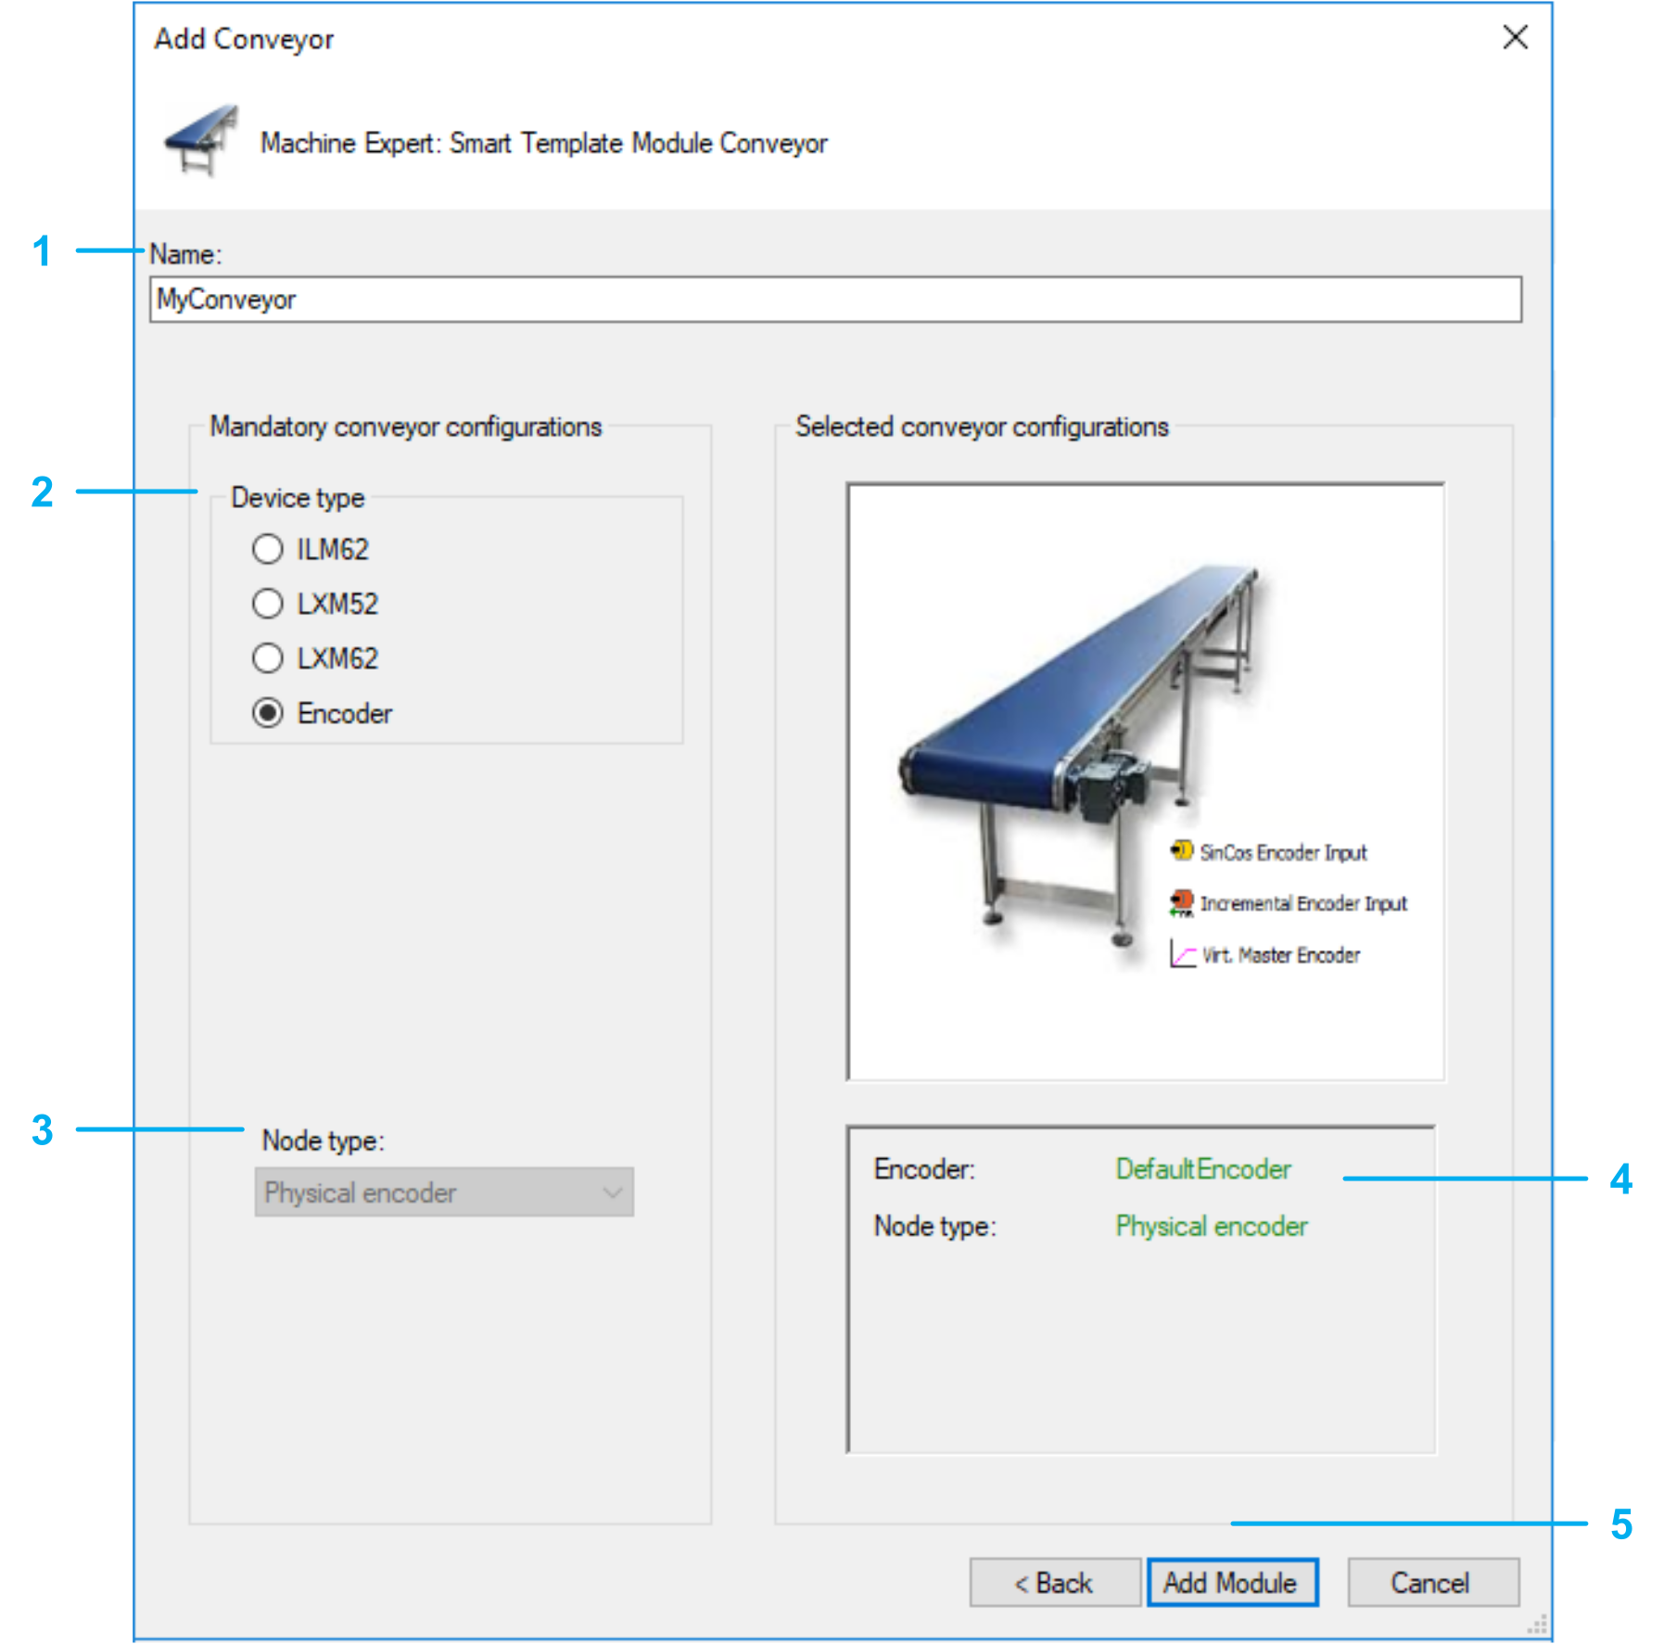Click the DefaultEncoder value text
Viewport: 1664px width, 1644px height.
1202,1169
